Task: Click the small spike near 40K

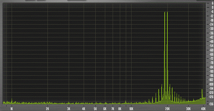Action: pos(202,94)
